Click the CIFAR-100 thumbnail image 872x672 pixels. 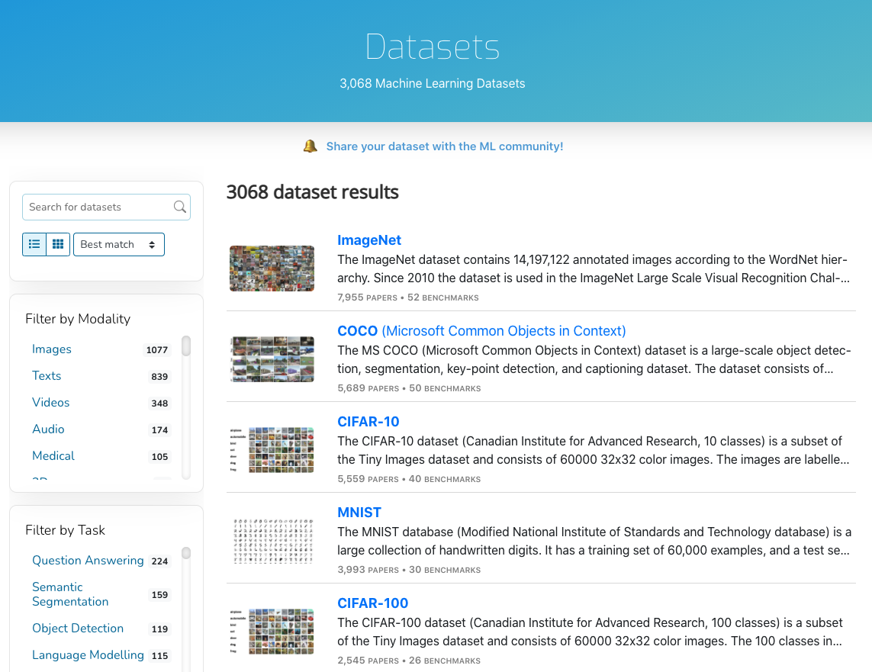pos(272,632)
